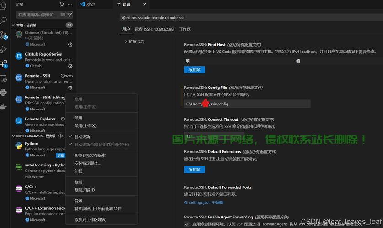
Task: Refresh the extensions list
Action: click(62, 4)
